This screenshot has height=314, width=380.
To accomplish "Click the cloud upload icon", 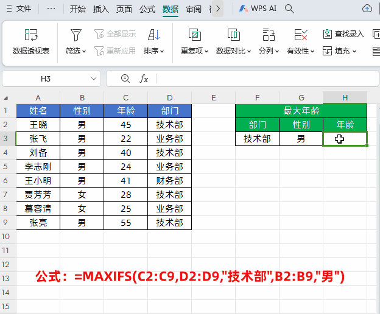I will 367,9.
